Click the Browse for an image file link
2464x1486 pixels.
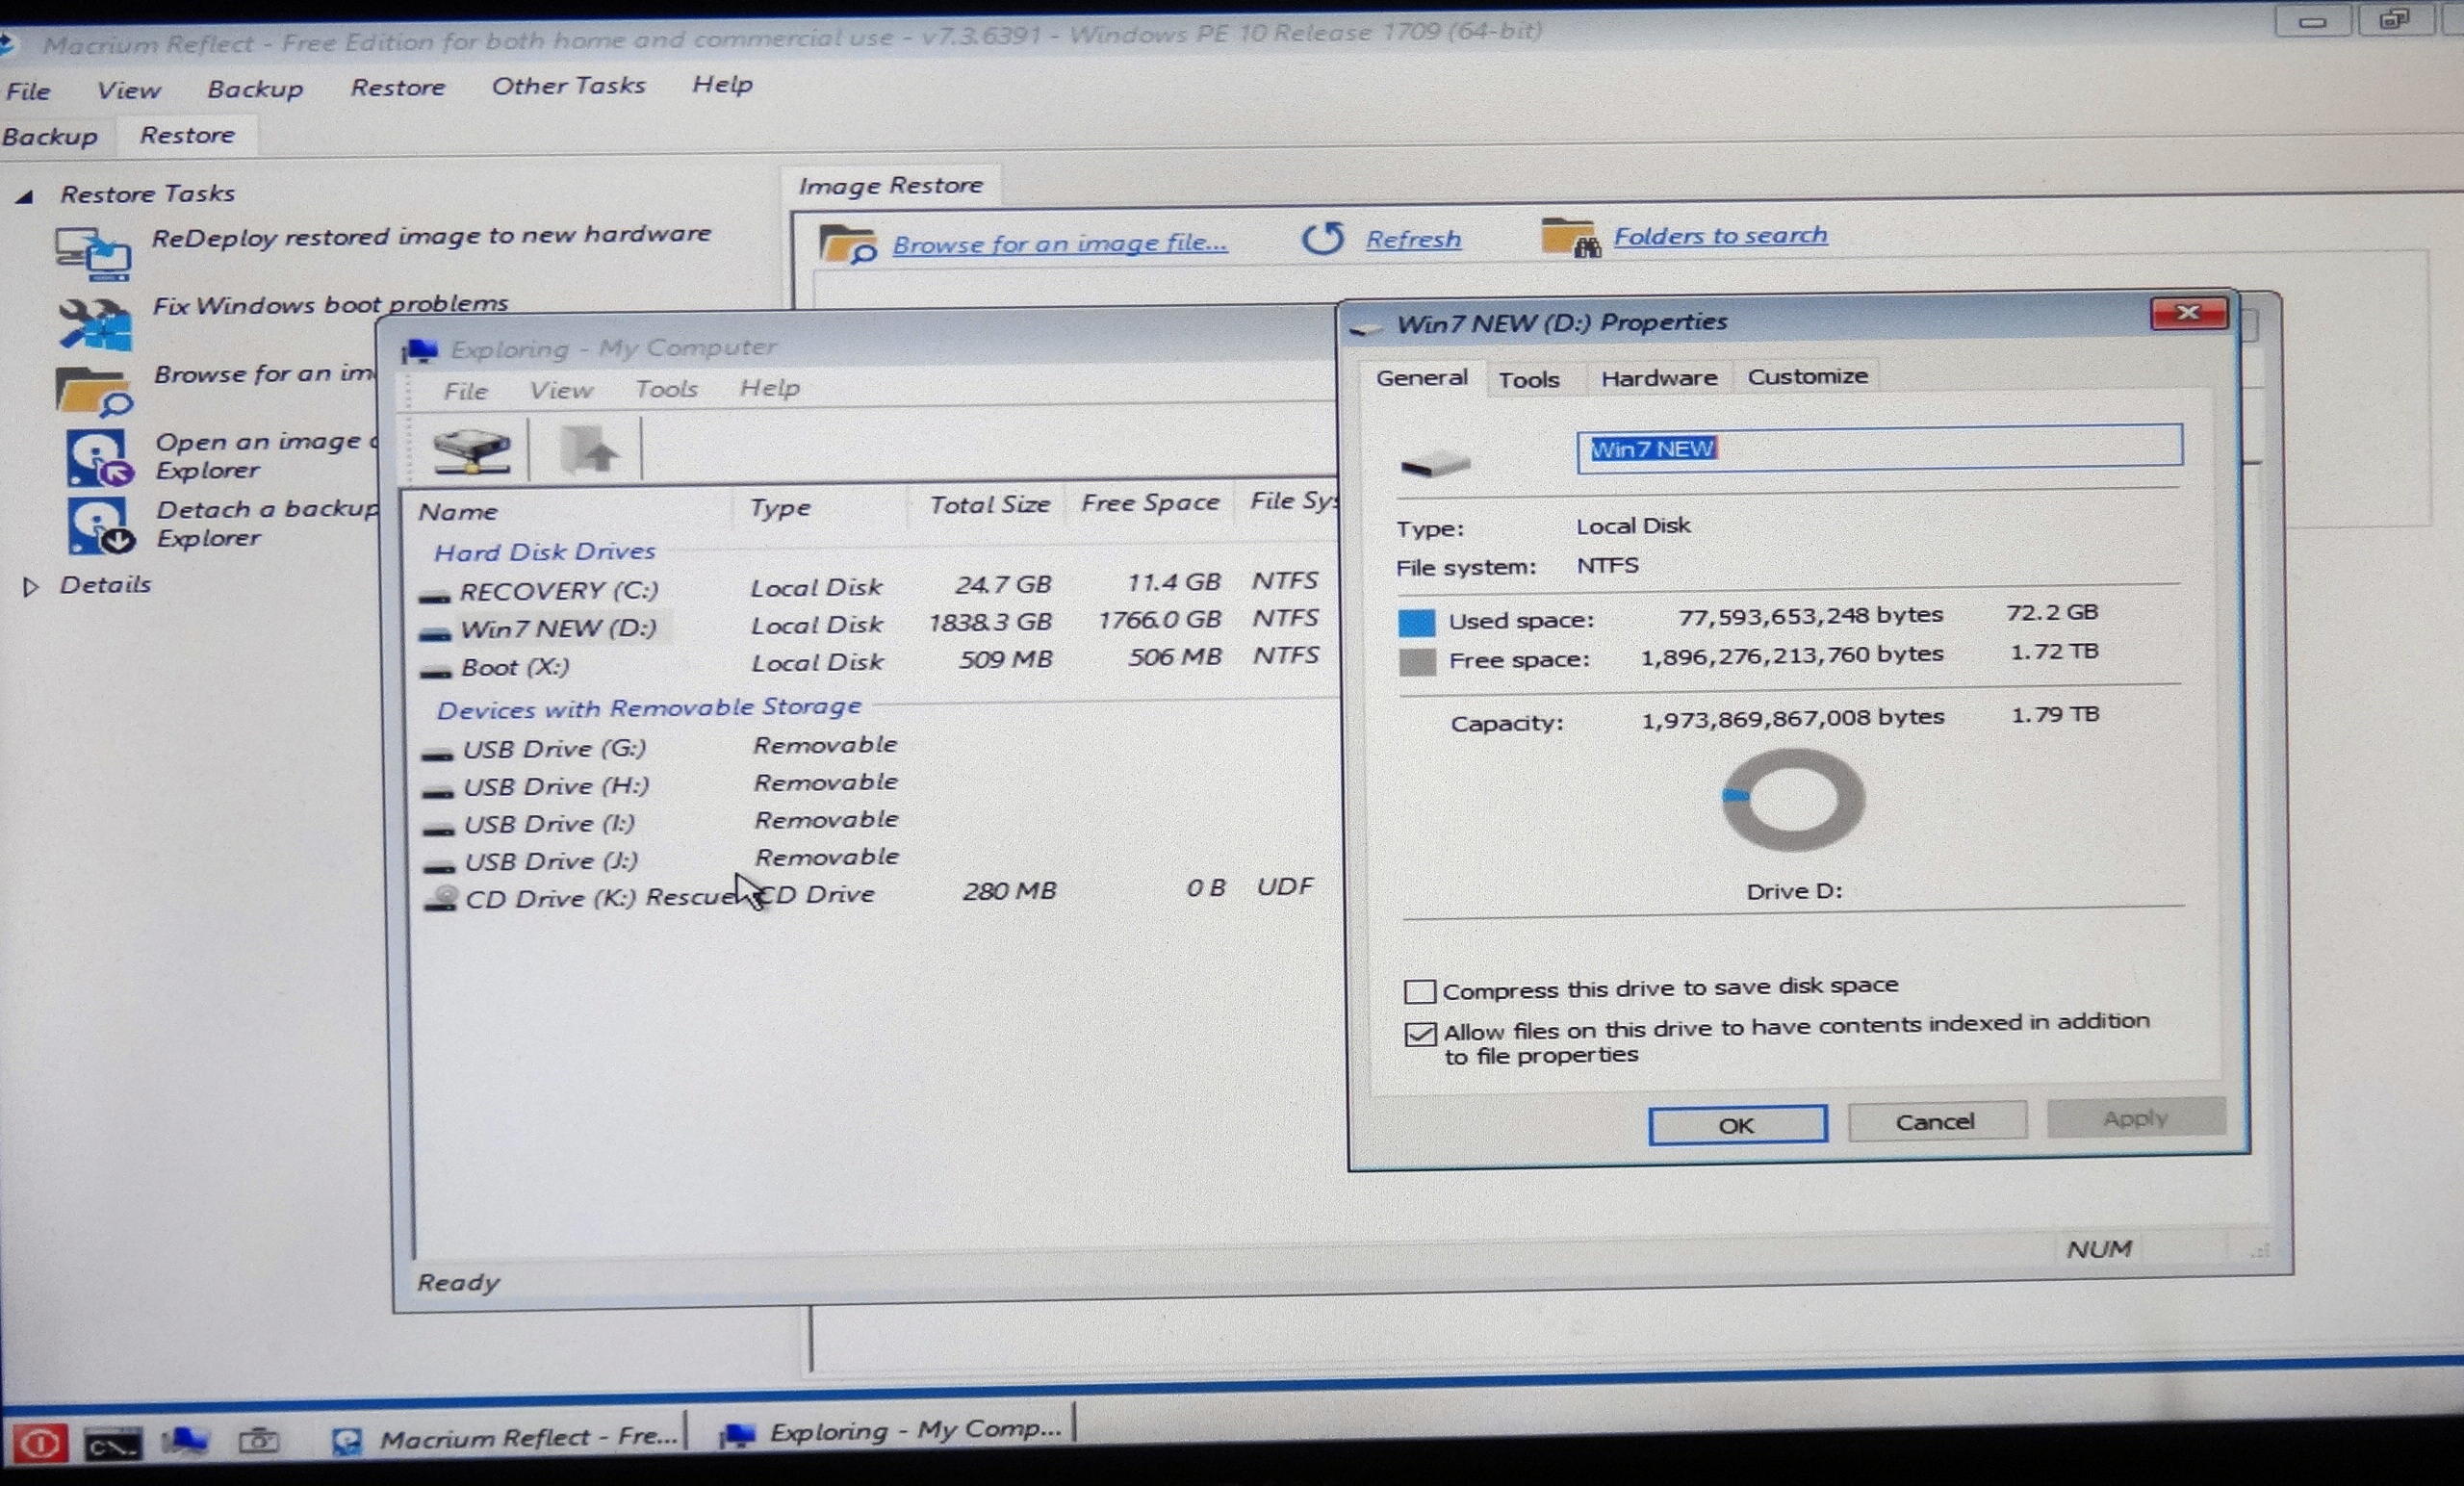1060,243
